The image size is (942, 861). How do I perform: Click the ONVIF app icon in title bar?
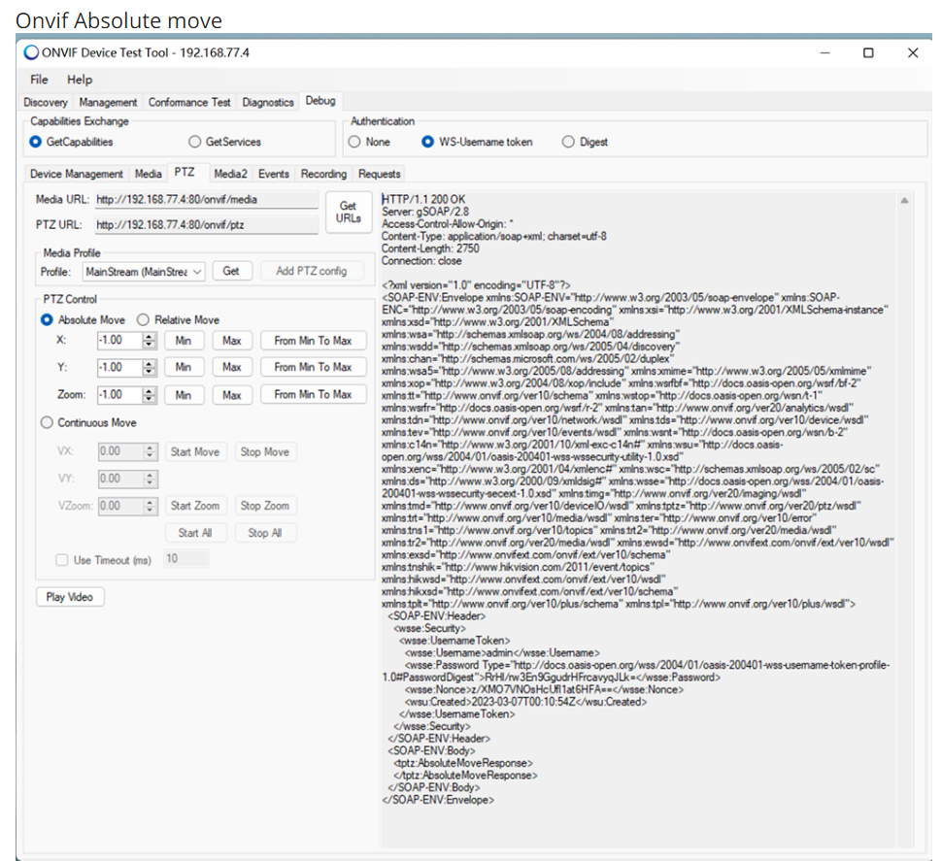32,52
